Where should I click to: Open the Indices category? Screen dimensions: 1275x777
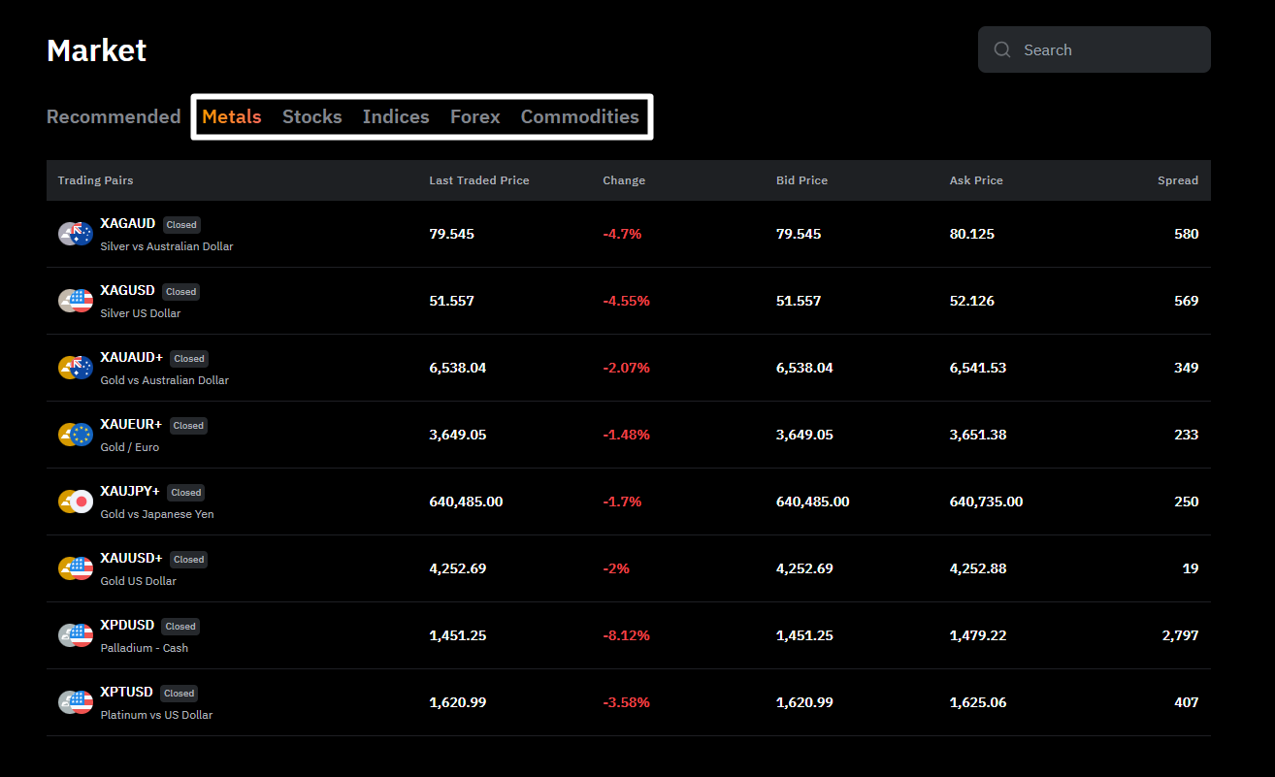coord(396,116)
